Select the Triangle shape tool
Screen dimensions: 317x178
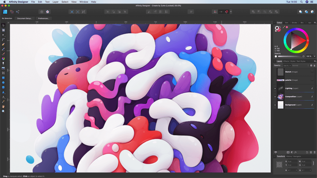3,92
